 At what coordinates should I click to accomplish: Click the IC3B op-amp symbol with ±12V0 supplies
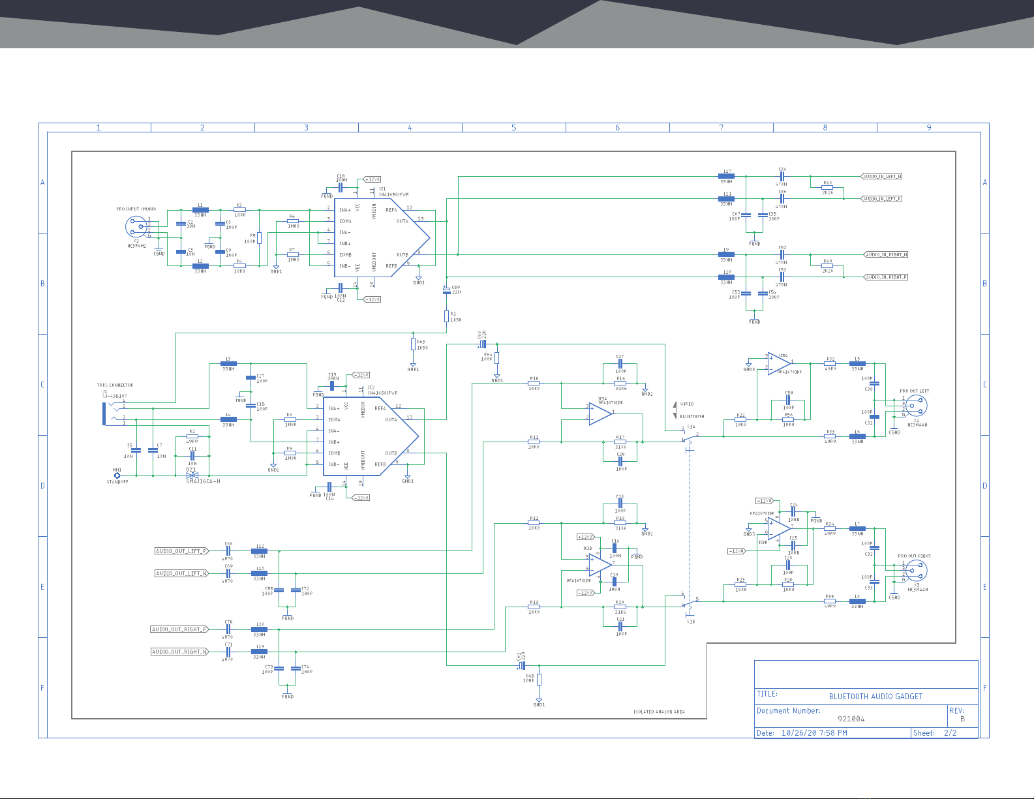[600, 564]
